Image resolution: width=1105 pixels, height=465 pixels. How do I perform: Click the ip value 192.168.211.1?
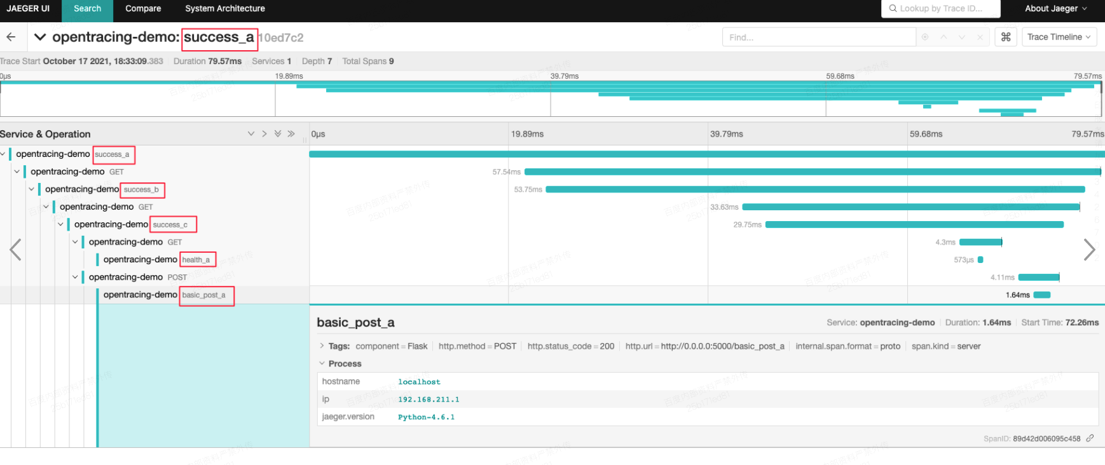tap(429, 400)
